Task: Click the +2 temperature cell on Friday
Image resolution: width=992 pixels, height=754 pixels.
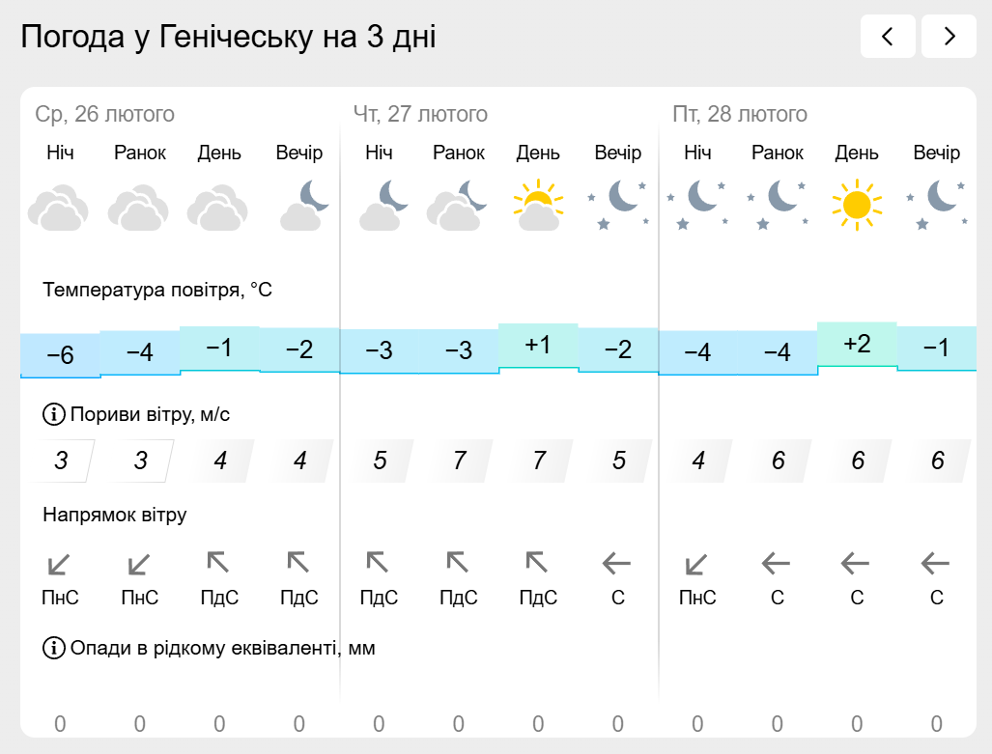Action: pyautogui.click(x=857, y=344)
